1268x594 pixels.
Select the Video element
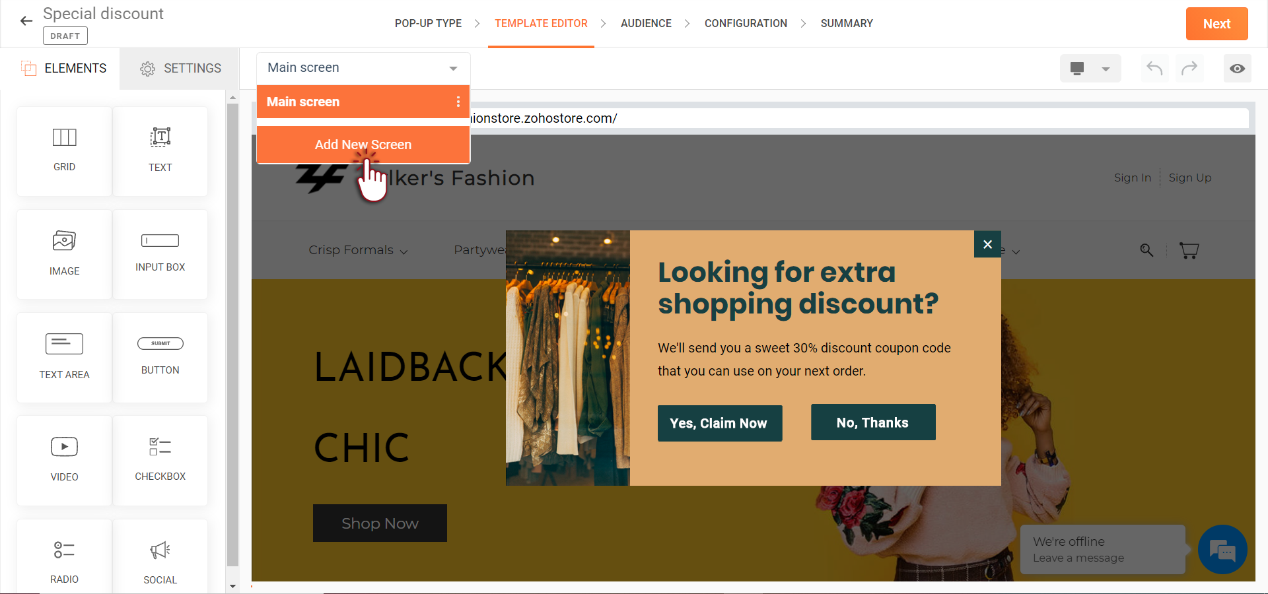[64, 461]
